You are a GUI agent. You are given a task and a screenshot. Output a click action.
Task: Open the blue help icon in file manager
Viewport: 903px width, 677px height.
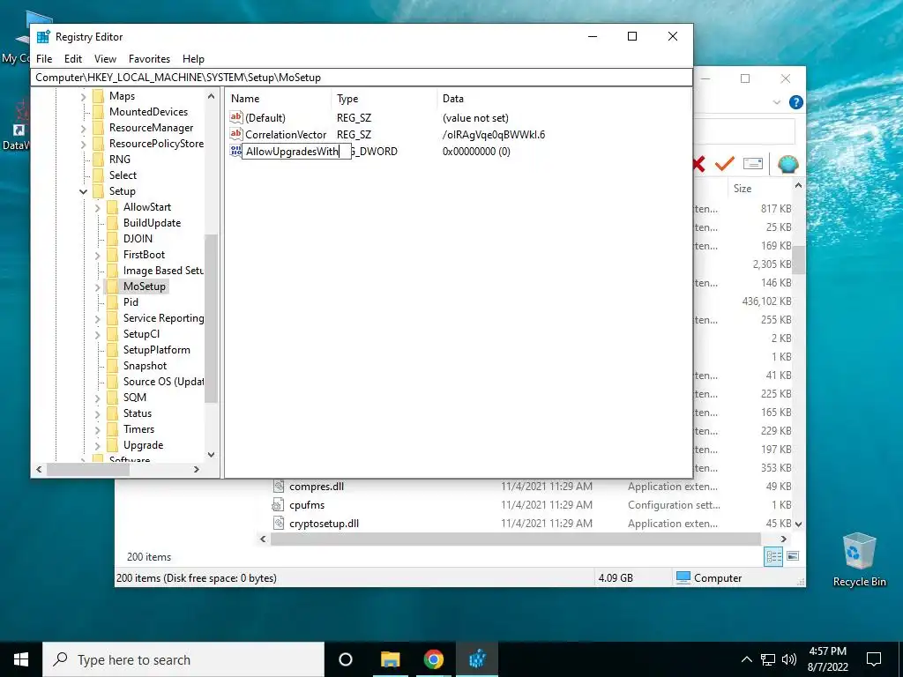click(796, 102)
